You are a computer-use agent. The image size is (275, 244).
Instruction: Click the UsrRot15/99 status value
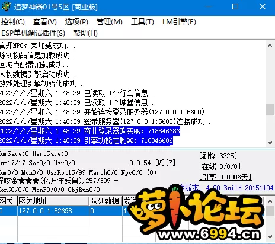[x=66, y=172]
